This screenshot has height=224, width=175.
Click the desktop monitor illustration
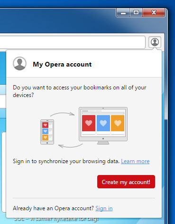coord(103,126)
